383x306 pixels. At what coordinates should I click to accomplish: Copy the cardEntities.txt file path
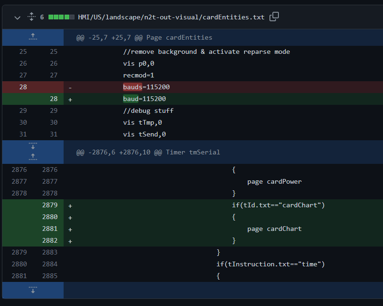point(274,16)
